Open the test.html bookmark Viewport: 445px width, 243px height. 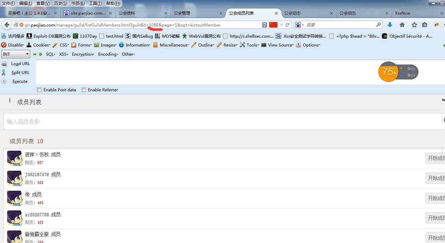coord(112,36)
